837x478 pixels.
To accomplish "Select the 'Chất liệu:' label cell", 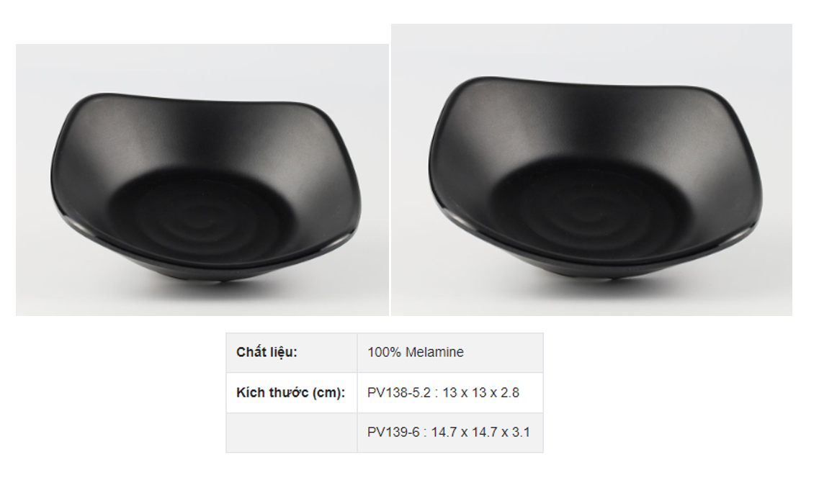I will tap(292, 353).
